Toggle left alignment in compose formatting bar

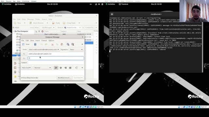pos(56,68)
